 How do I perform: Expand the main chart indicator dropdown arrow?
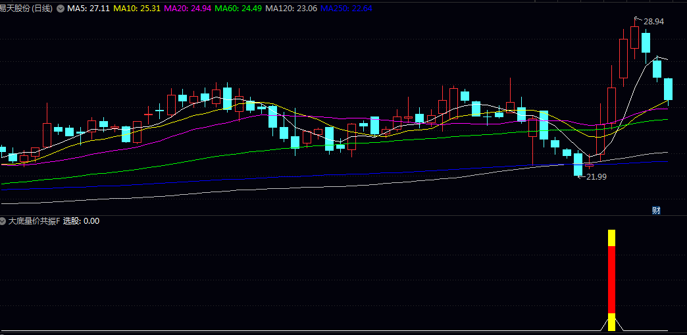pos(61,9)
